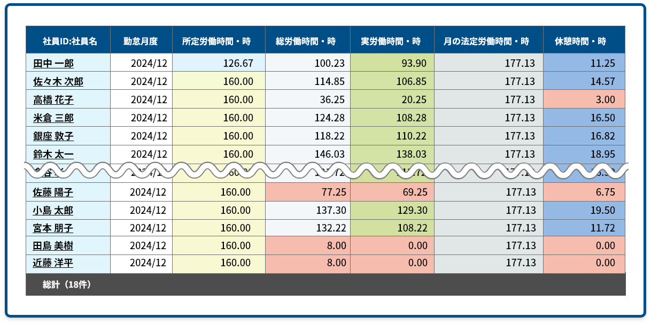Open 高橋 花子 employee details
This screenshot has width=651, height=324.
(53, 100)
